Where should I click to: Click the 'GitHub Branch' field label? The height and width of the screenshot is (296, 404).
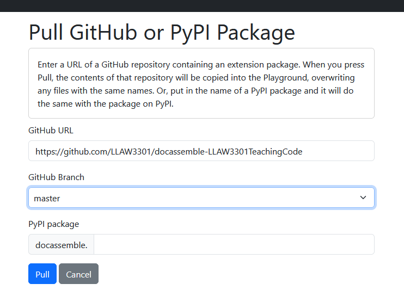(56, 177)
